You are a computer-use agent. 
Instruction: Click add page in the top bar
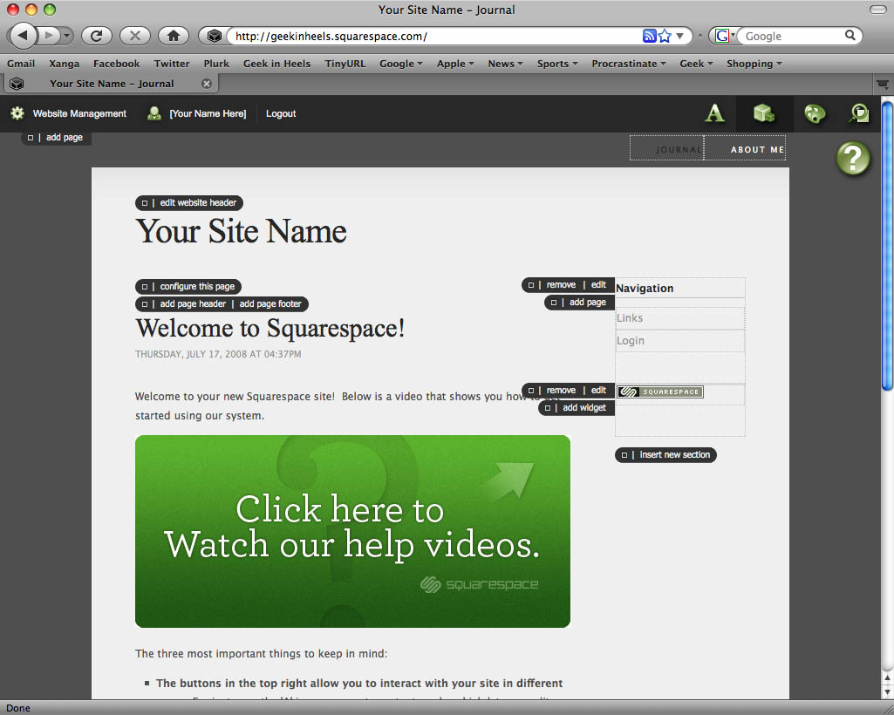[x=64, y=138]
